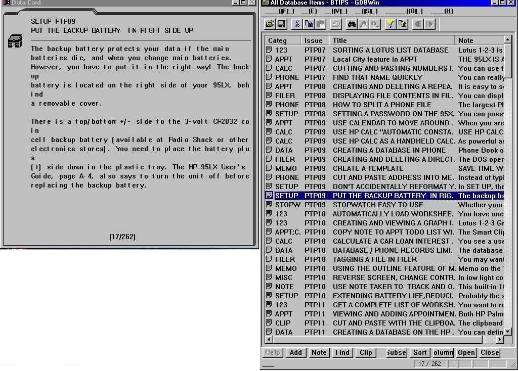The image size is (518, 371).
Task: Click the yellow funnel filter icon
Action: [x=391, y=24]
